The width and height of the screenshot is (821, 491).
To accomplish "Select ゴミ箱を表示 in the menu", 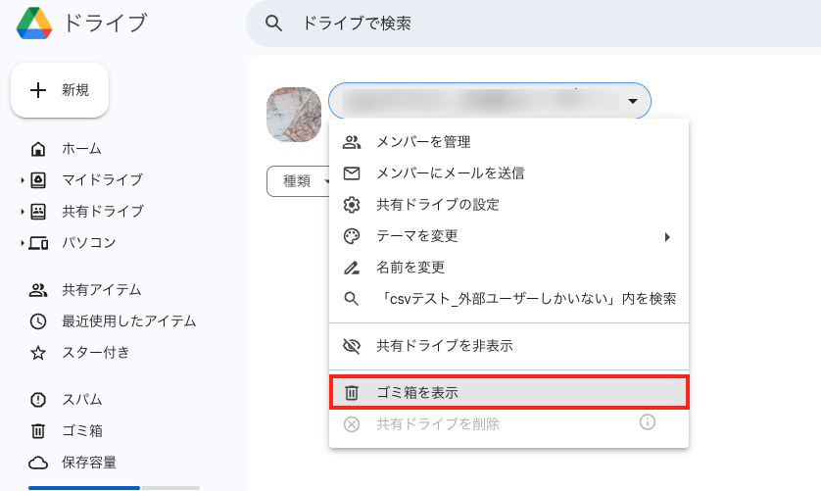I will [508, 392].
